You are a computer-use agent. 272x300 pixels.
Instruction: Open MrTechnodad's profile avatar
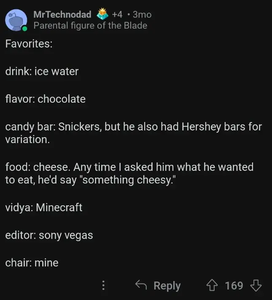tap(16, 20)
